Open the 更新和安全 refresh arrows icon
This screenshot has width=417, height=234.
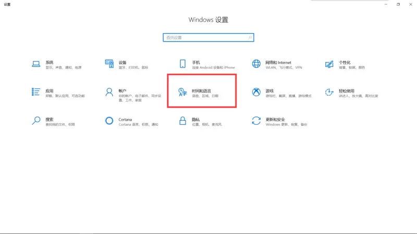pyautogui.click(x=256, y=121)
